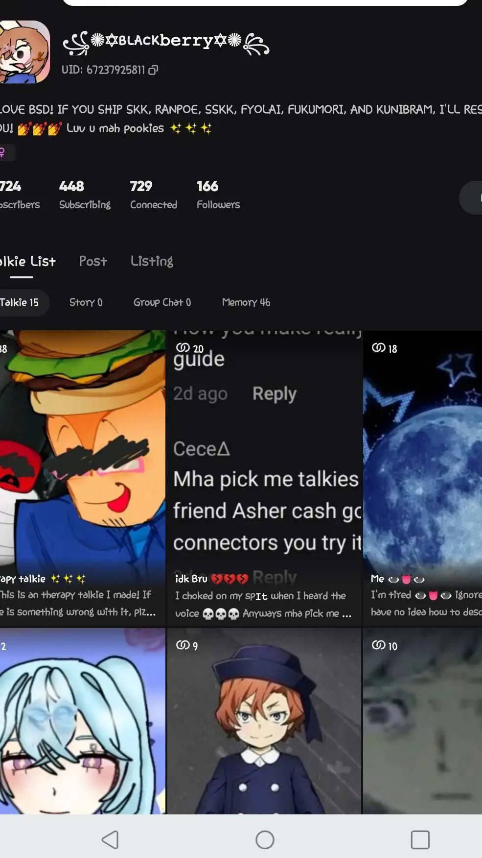This screenshot has width=482, height=858.
Task: Select the Memory 46 filter chip
Action: [246, 302]
